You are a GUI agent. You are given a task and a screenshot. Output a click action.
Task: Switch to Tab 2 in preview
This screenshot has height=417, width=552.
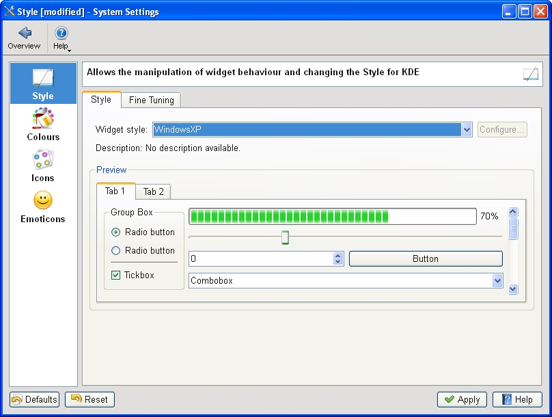pos(153,192)
